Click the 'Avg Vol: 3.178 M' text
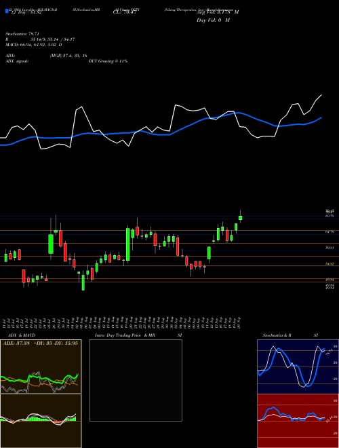This screenshot has width=339, height=448. (218, 12)
